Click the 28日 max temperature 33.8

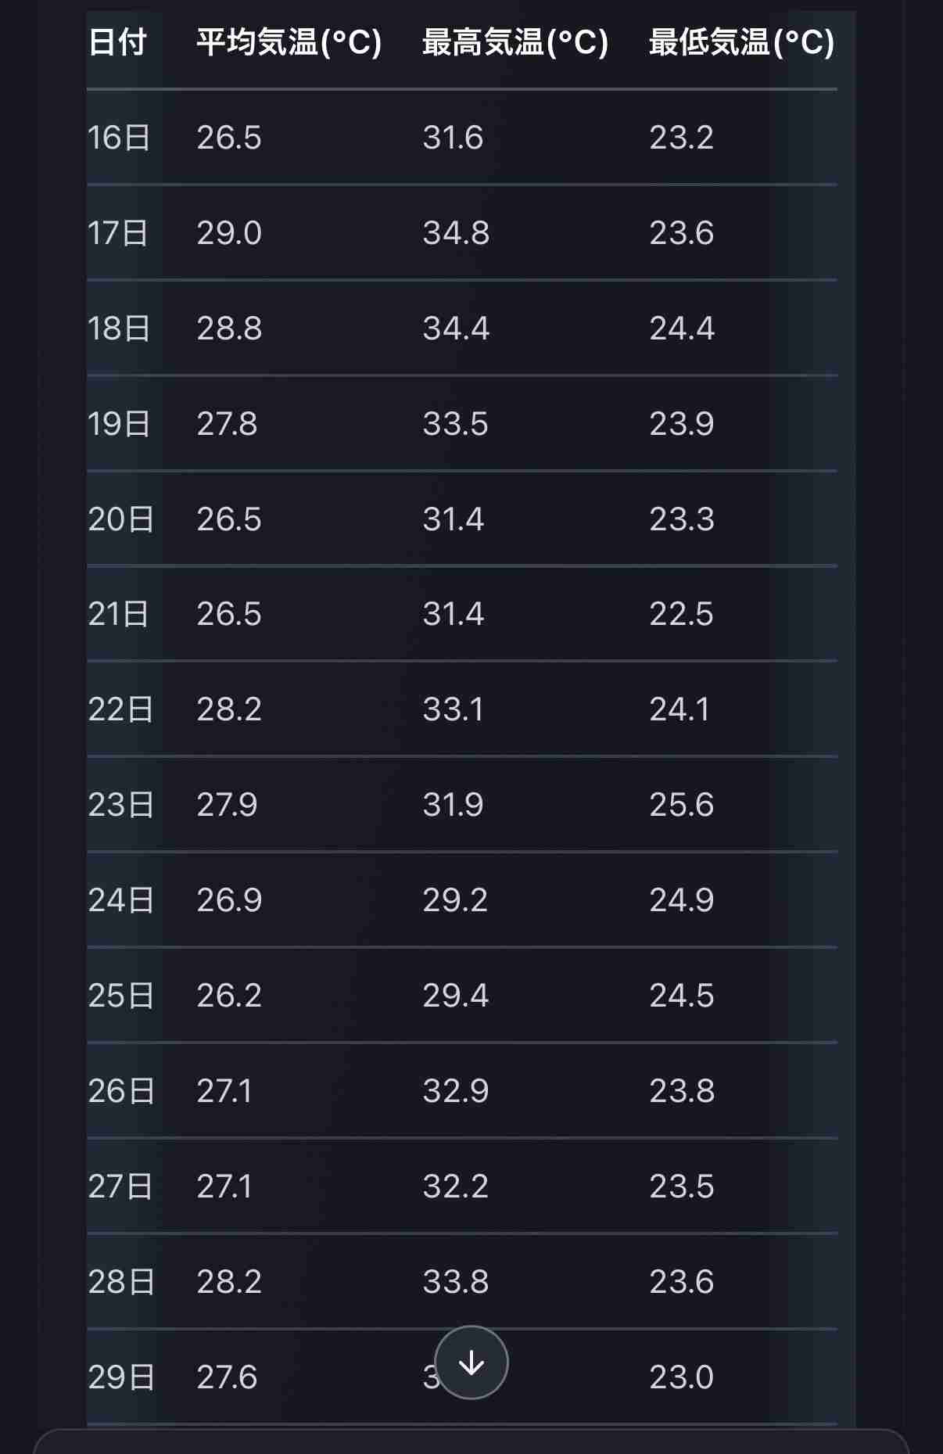click(x=456, y=1282)
